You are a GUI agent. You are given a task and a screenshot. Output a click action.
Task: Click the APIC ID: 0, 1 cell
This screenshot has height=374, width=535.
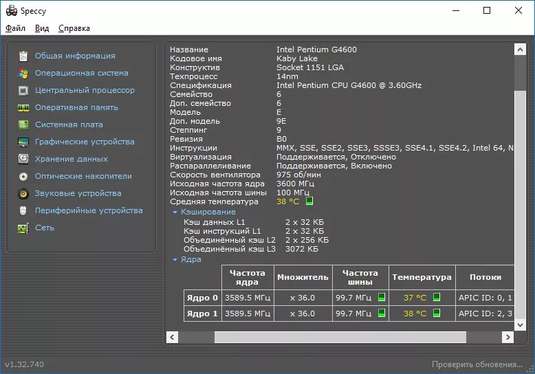tap(485, 298)
